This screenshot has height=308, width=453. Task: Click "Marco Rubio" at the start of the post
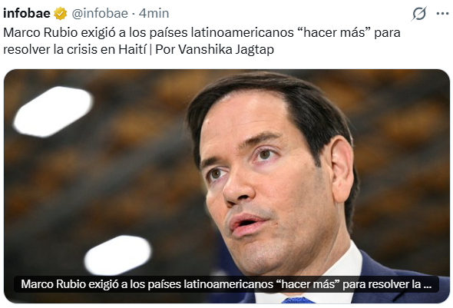[x=41, y=33]
